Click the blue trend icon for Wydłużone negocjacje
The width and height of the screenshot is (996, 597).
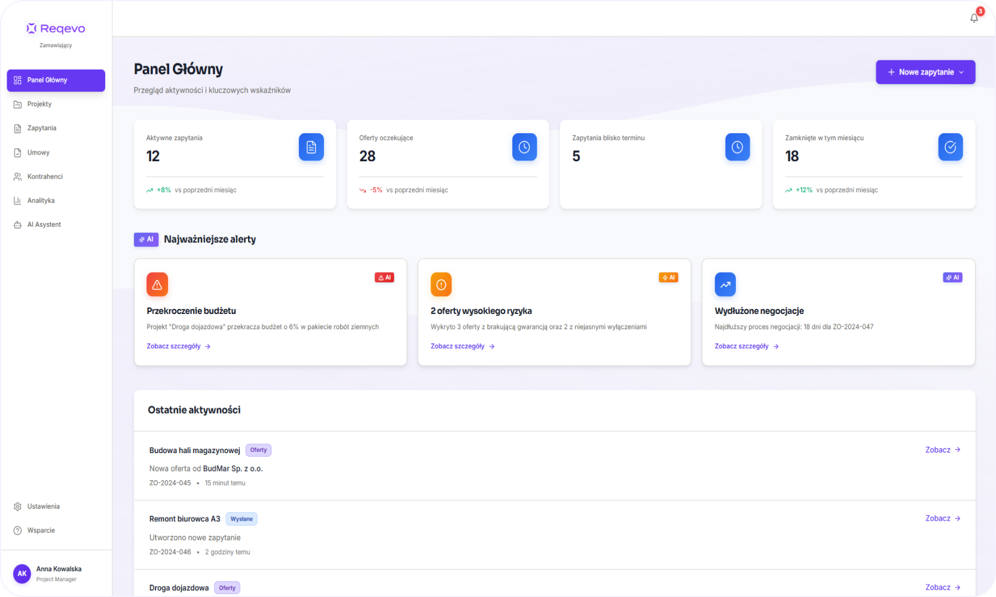pyautogui.click(x=725, y=285)
